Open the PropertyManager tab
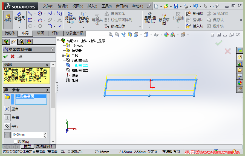Screen dimensions: 245x156 (x=14, y=42)
